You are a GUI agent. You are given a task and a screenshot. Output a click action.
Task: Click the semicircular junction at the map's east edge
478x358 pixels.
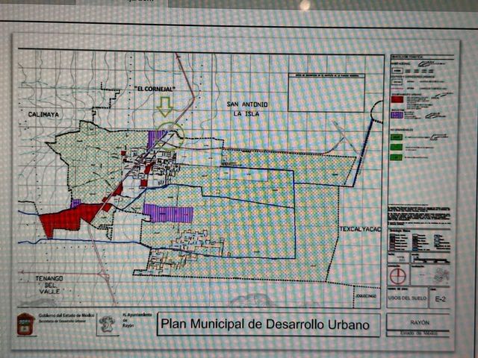377,111
